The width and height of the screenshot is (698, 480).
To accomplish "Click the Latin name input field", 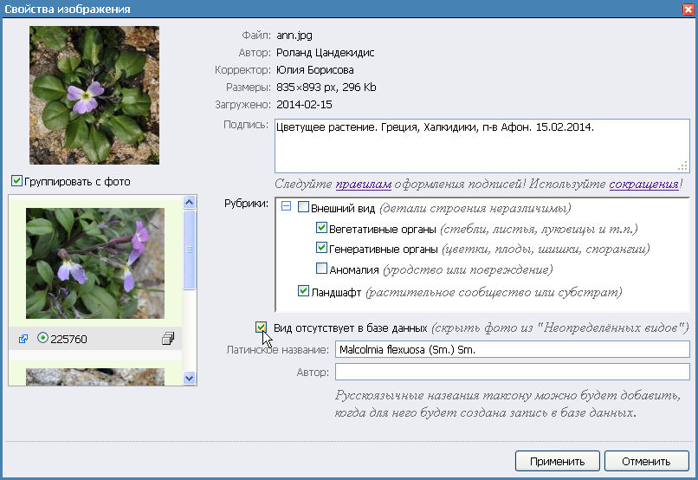I will click(x=511, y=349).
